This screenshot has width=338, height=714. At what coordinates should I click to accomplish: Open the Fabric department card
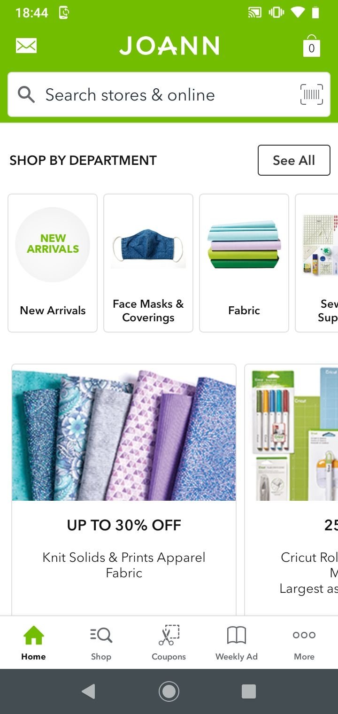tap(244, 263)
